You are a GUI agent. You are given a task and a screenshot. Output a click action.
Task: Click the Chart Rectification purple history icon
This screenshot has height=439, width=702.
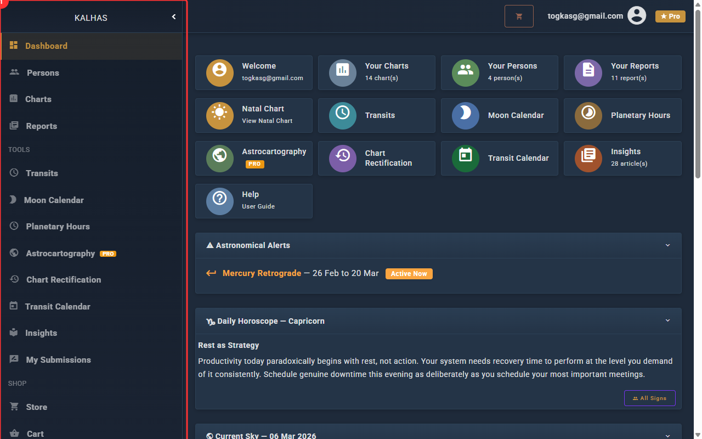342,158
